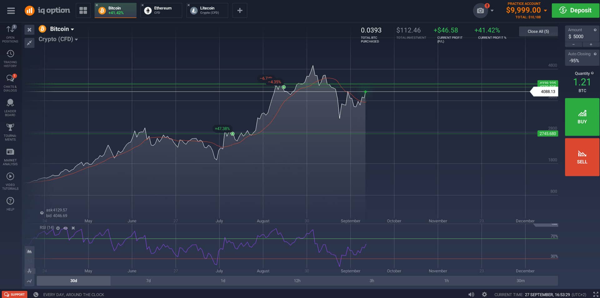Screen dimensions: 600x298
Task: Click the -4.35% position marker
Action: (x=274, y=82)
